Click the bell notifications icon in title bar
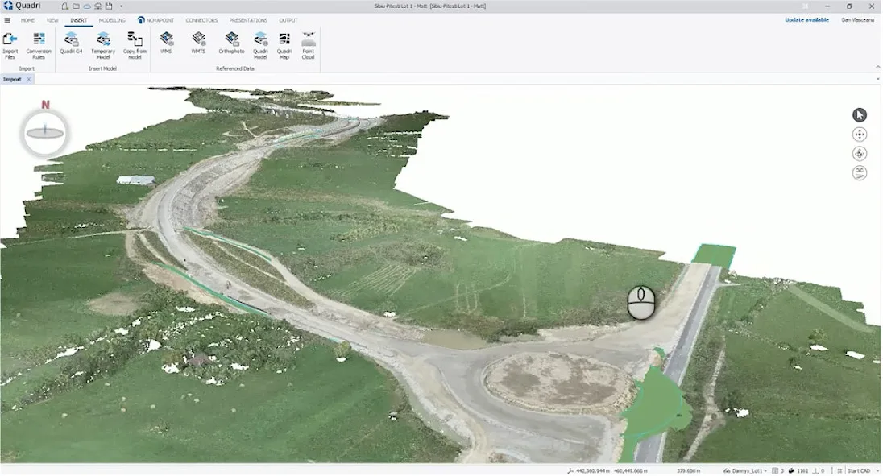Viewport: 883px width, 476px height. click(x=64, y=6)
